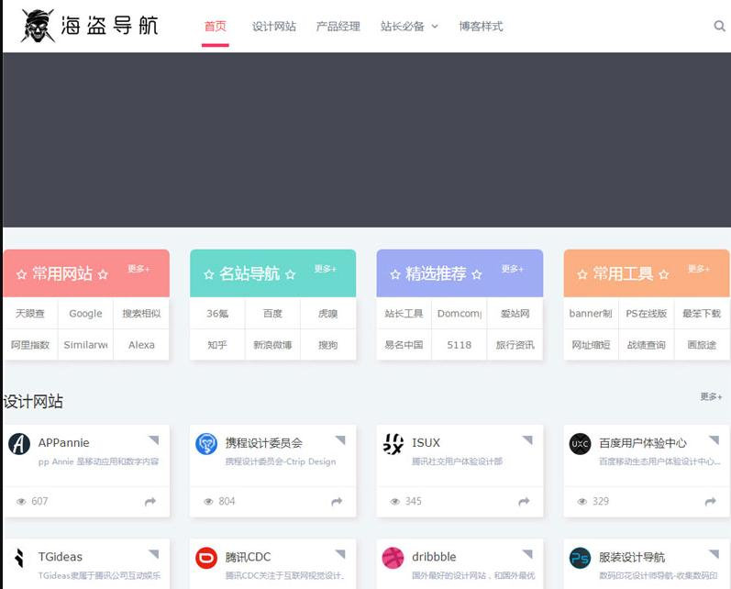
Task: Click the corner flag on 腾讯CDC card
Action: coord(340,554)
